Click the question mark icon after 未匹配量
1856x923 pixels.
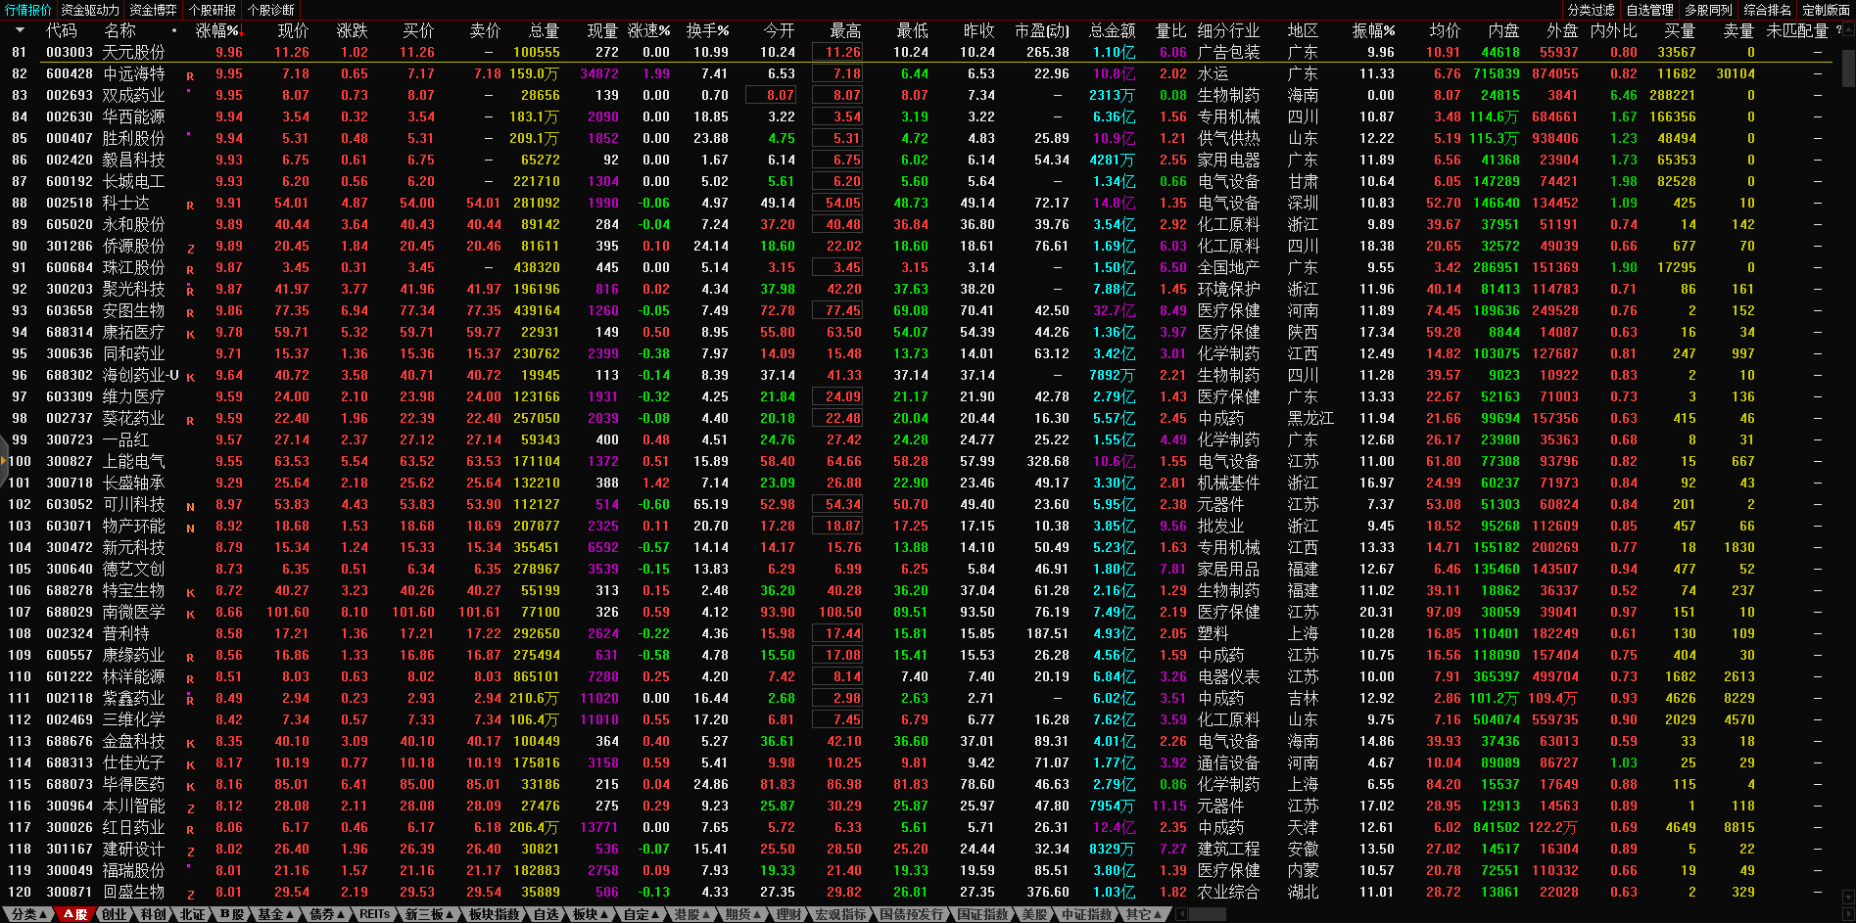point(1837,30)
